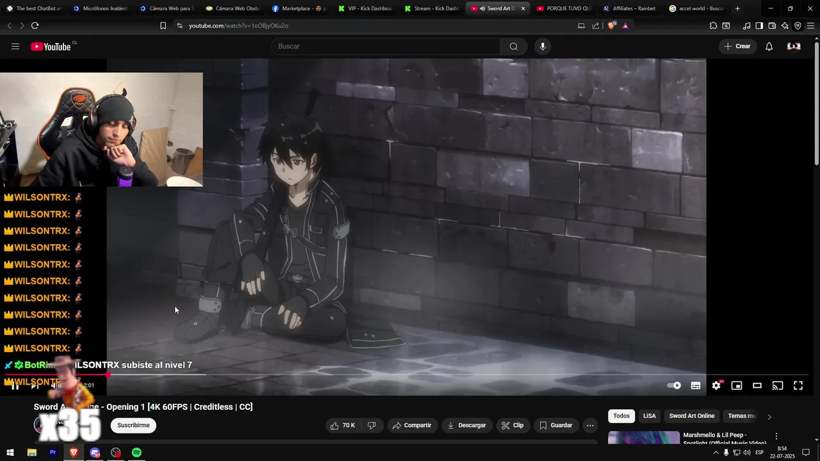Open the Brave music playlist icon
820x461 pixels.
(x=746, y=26)
